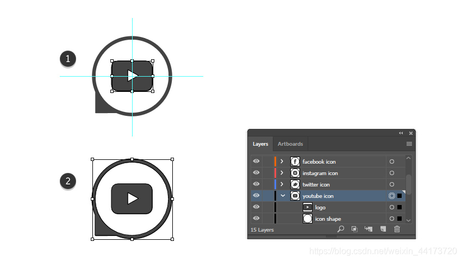Select the Layers tab
462x261 pixels.
pos(260,144)
